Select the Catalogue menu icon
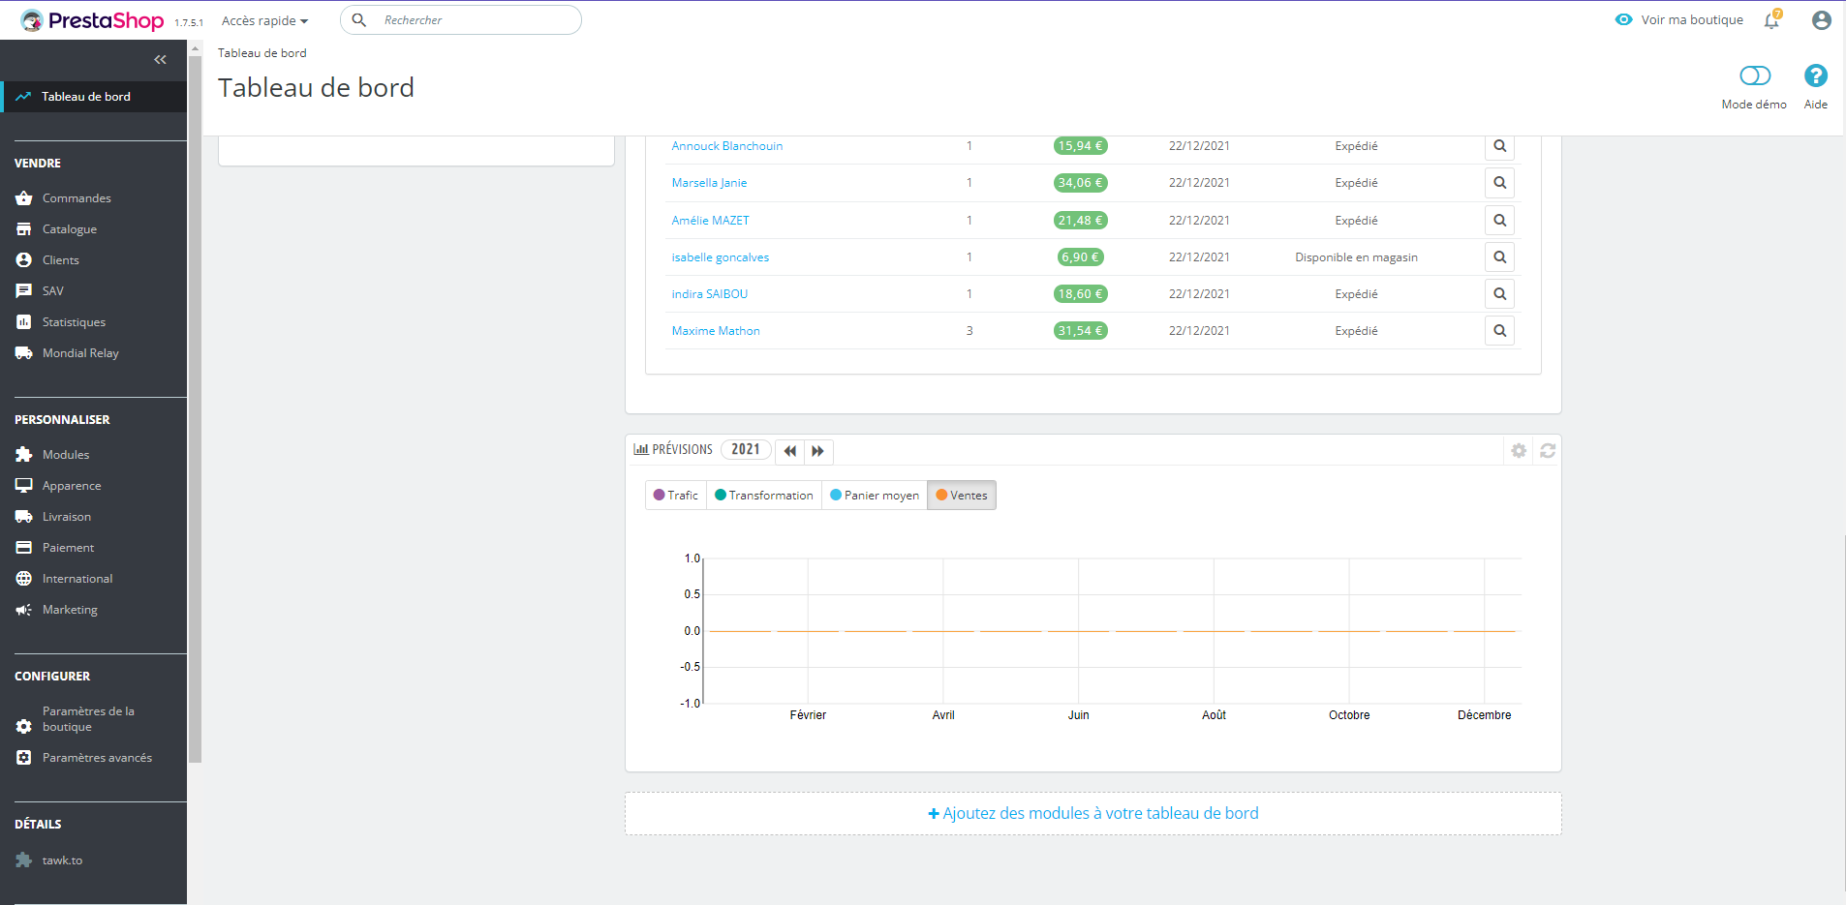The image size is (1846, 905). click(23, 228)
